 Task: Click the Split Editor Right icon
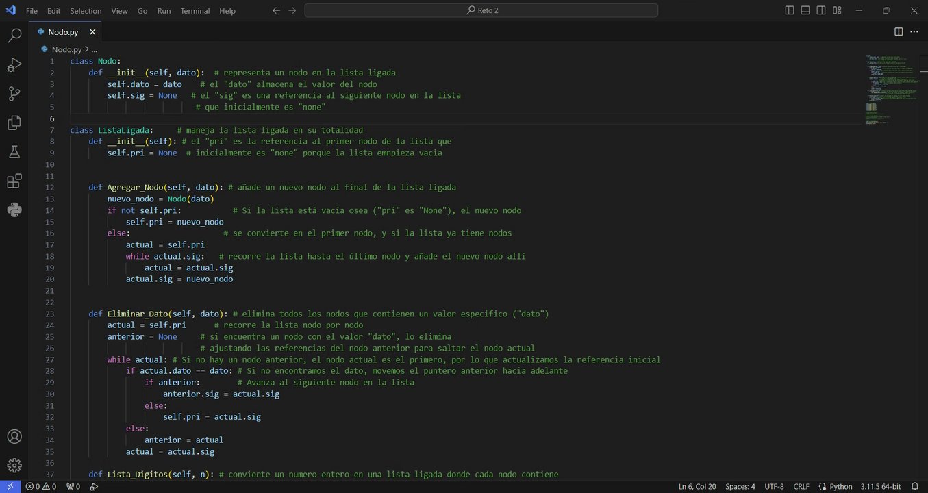coord(899,31)
